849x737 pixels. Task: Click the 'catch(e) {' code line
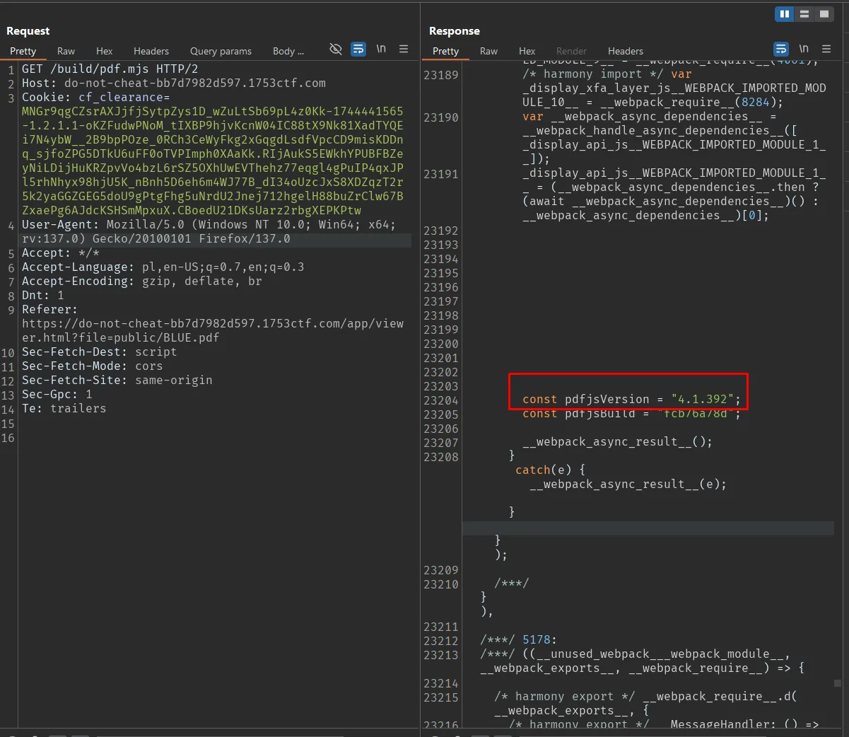tap(551, 470)
